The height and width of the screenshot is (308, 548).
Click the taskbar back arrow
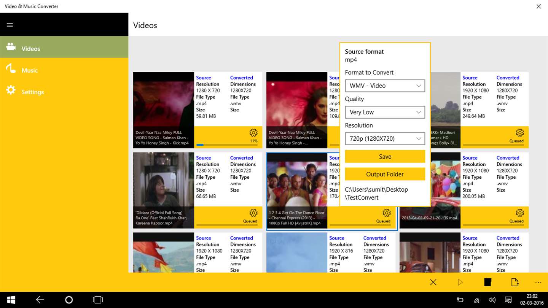coord(40,300)
